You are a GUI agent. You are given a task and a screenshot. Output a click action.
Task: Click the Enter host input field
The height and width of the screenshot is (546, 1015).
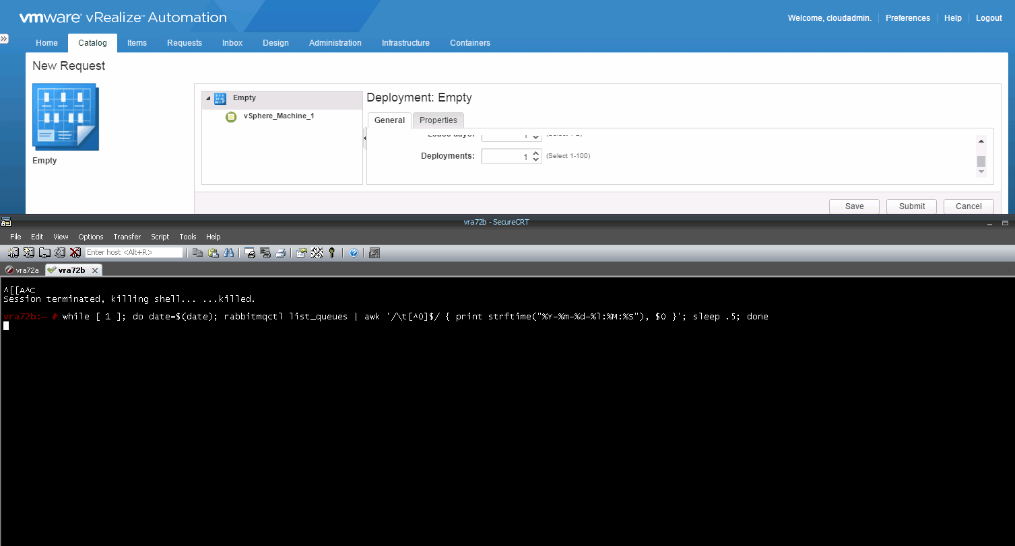[135, 252]
